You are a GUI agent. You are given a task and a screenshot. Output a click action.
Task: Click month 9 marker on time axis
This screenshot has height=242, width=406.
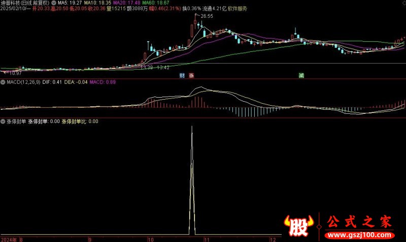90,239
